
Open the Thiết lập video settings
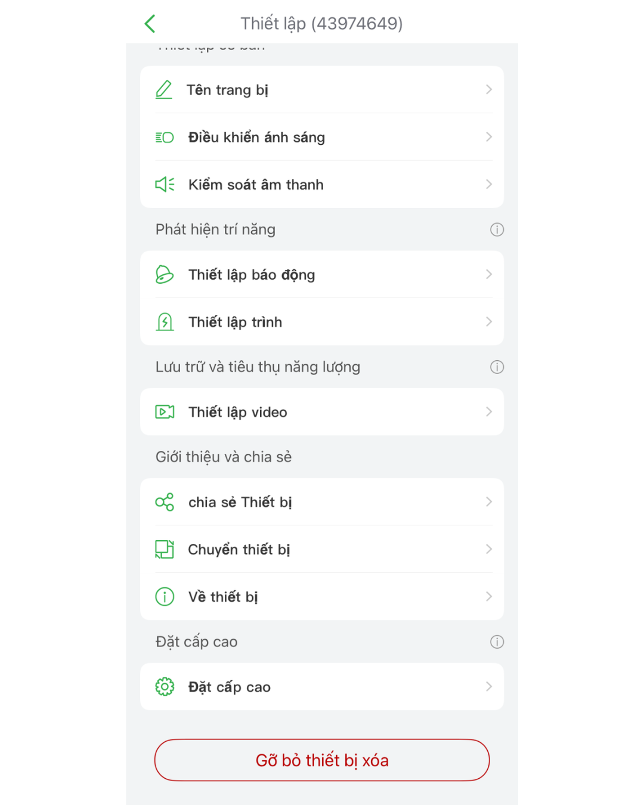pos(322,412)
